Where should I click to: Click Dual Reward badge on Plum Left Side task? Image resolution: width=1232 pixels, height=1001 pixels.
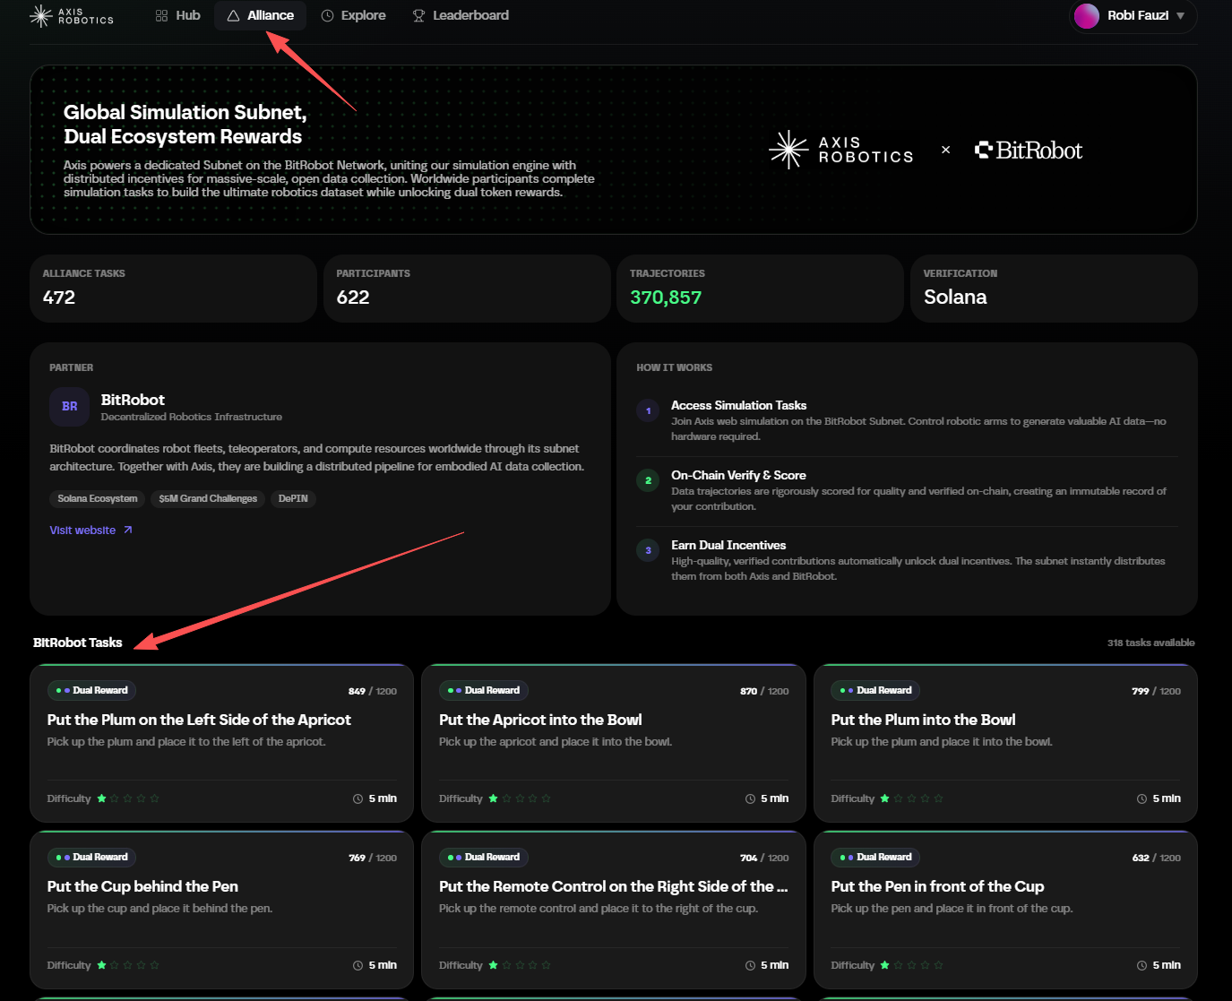click(x=91, y=691)
